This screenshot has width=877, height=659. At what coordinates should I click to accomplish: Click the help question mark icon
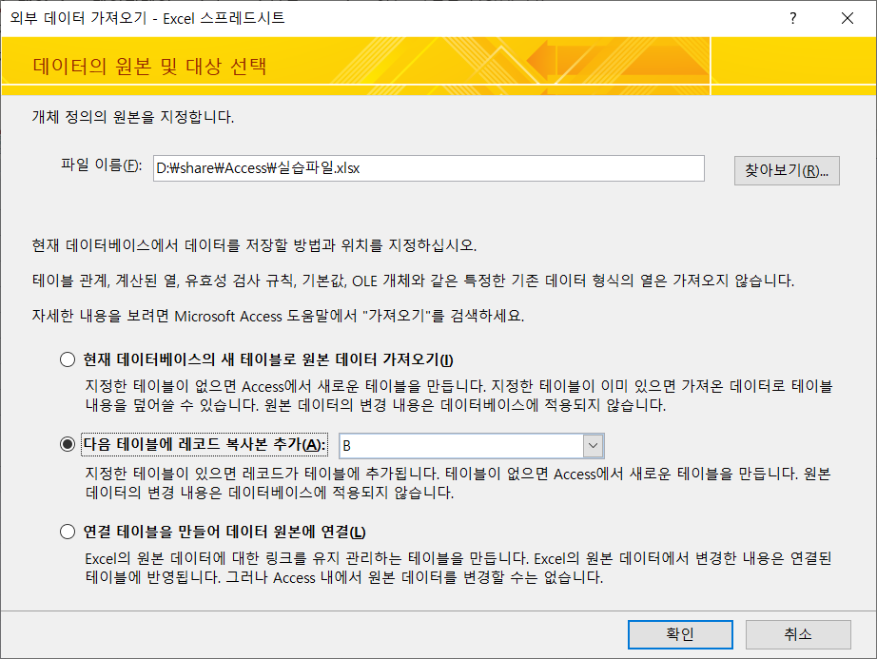[x=792, y=18]
